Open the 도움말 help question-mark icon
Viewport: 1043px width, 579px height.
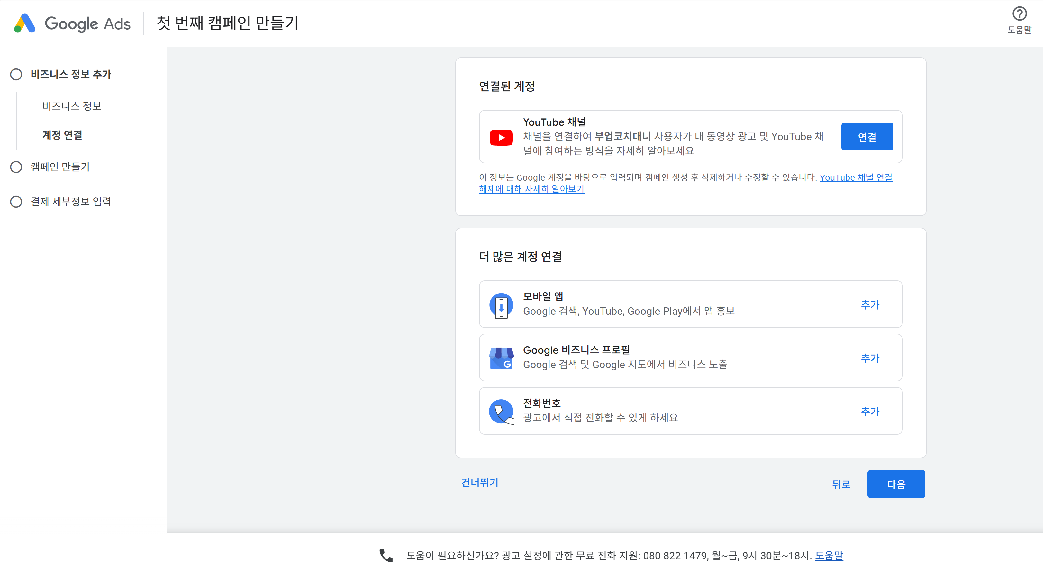tap(1019, 14)
